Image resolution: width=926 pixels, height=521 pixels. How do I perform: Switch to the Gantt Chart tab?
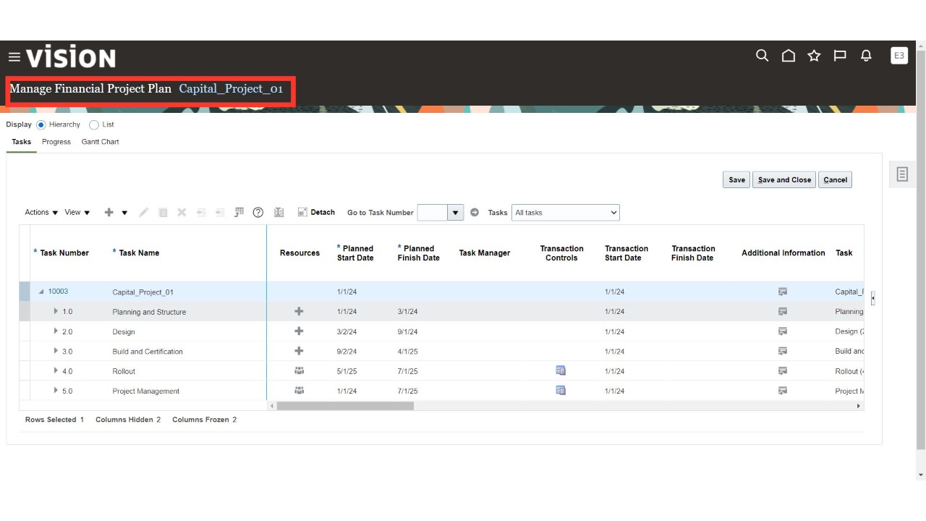[100, 142]
